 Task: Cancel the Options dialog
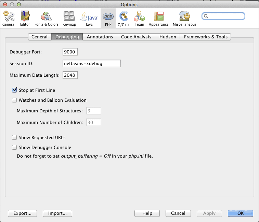coord(178,213)
